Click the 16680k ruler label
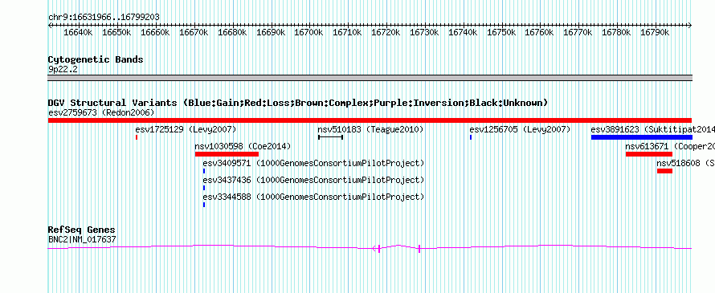 (x=232, y=33)
